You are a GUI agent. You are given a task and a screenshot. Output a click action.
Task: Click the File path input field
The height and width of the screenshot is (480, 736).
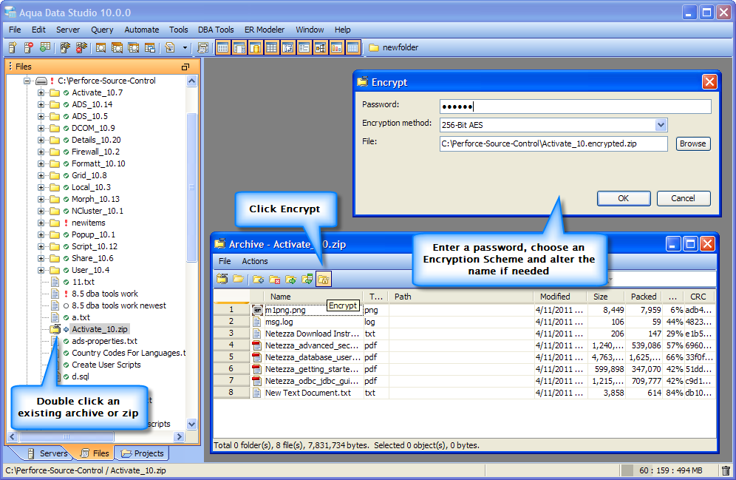(553, 143)
